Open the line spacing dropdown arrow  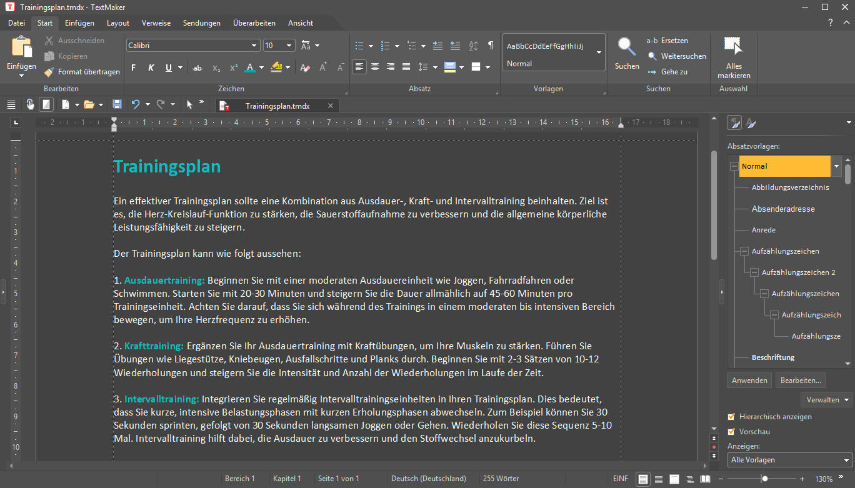pos(436,67)
